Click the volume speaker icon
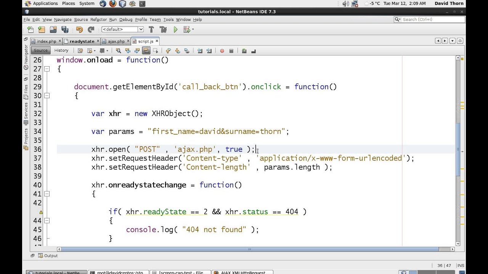Screen dimensions: 488x274 click(345, 3)
